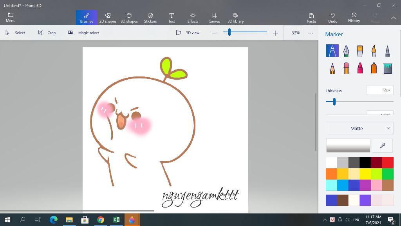This screenshot has width=401, height=226.
Task: Click the zoom slider handle
Action: (x=229, y=32)
